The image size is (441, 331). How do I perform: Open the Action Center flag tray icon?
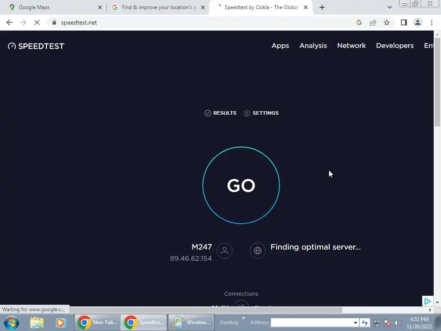click(387, 323)
